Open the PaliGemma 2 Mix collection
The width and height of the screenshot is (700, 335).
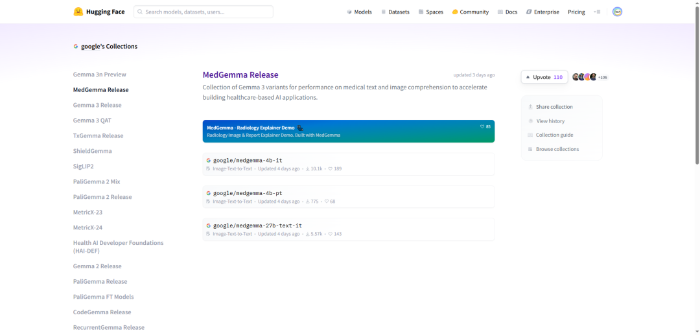97,181
